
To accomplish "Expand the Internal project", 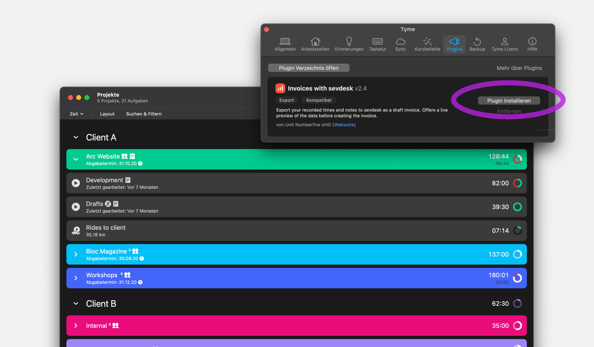I will 76,326.
